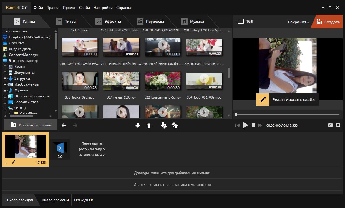Screen dimensions: 345x208
Task: Click the snapshot camera icon under preview
Action: coord(330,125)
